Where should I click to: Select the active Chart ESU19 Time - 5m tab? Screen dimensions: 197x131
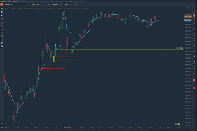(x=10, y=1)
